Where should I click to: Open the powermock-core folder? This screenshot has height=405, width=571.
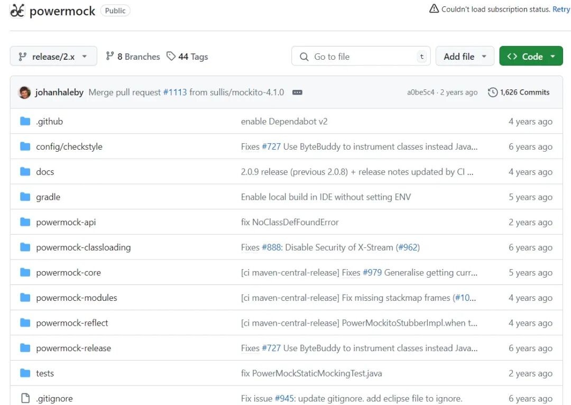pyautogui.click(x=68, y=272)
